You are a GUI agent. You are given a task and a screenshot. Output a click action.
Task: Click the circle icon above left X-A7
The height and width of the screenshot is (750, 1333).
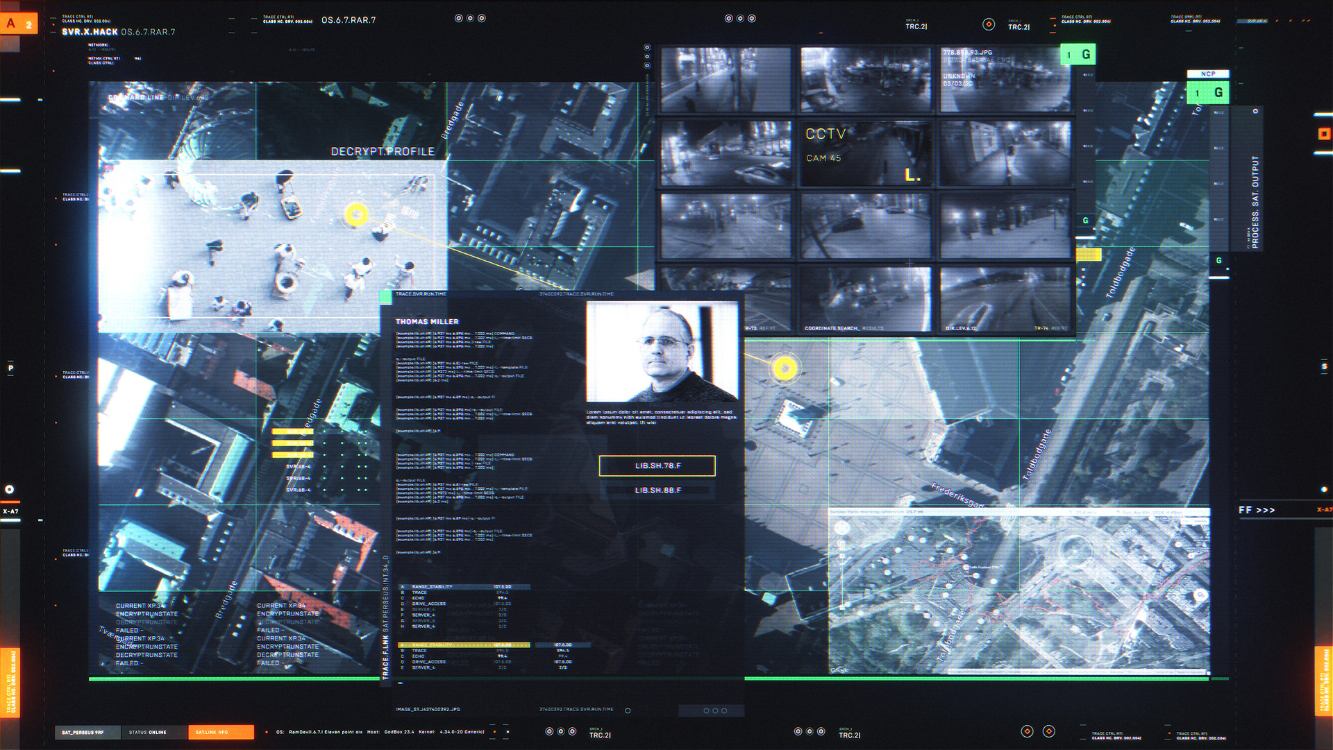point(9,489)
